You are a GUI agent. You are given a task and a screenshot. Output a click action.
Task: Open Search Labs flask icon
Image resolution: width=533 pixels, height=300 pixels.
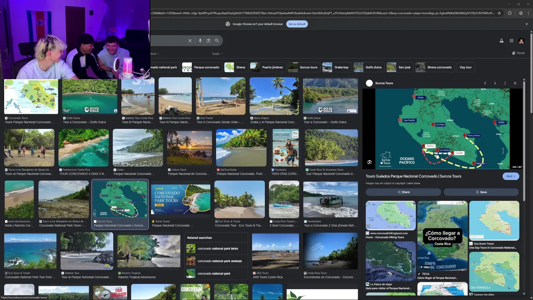pos(501,41)
